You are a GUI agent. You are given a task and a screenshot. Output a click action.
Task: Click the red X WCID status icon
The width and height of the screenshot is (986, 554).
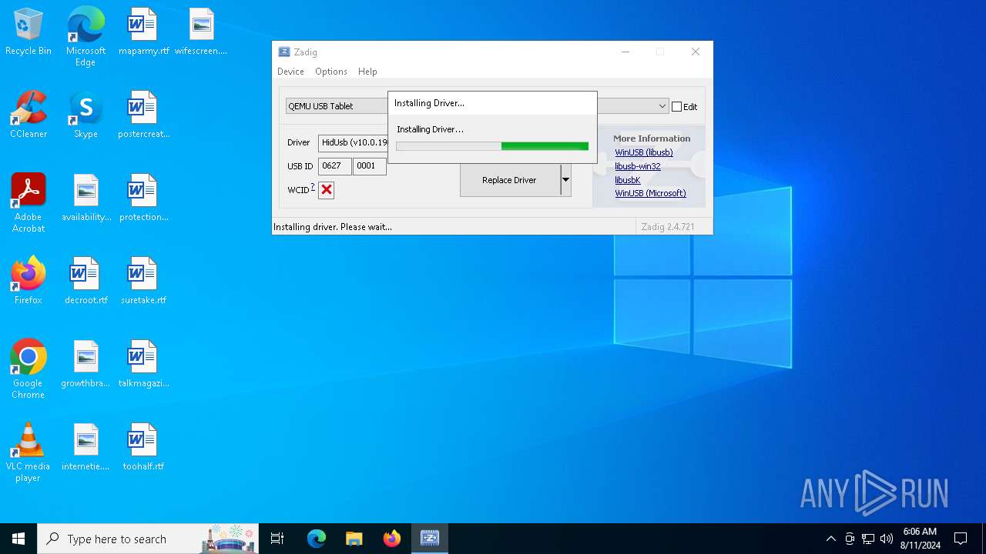pyautogui.click(x=327, y=190)
